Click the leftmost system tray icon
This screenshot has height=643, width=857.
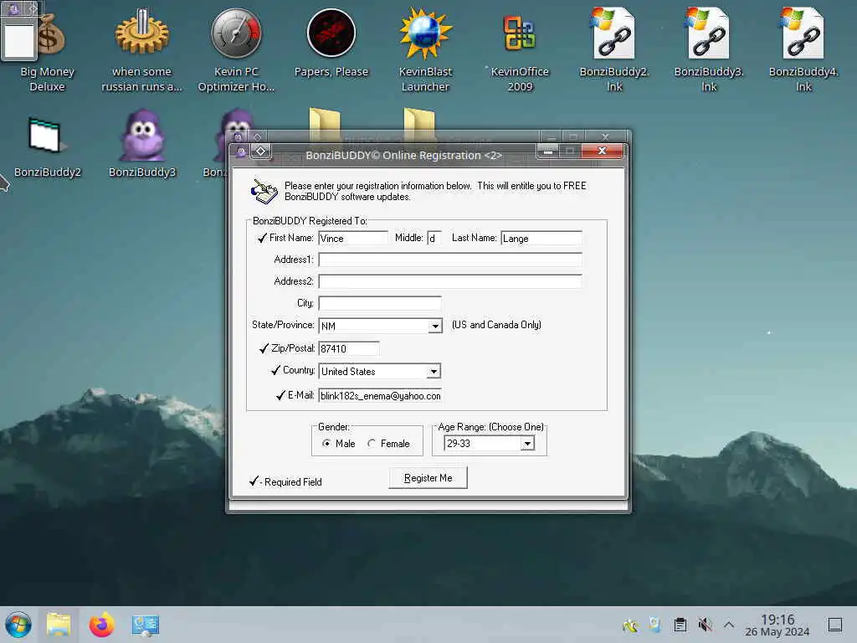630,625
